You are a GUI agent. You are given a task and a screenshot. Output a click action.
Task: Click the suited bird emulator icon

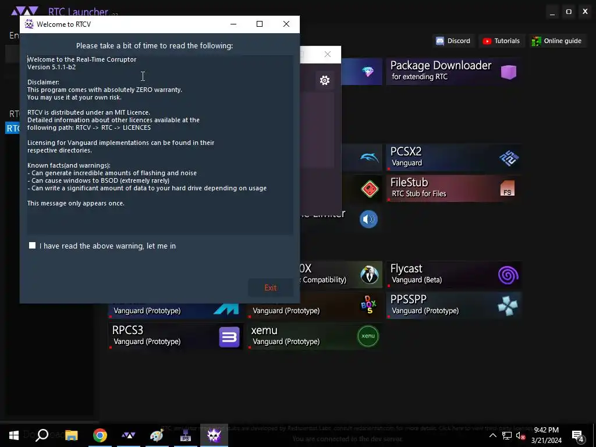[370, 275]
